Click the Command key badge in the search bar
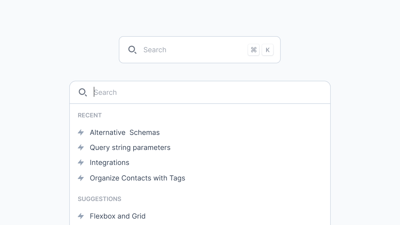This screenshot has width=400, height=225. [x=253, y=50]
